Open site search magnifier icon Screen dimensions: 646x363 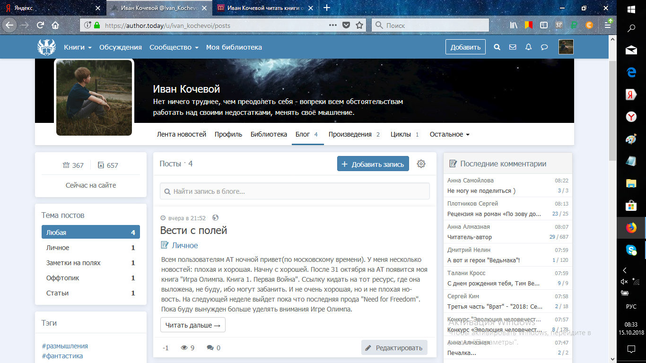[497, 47]
